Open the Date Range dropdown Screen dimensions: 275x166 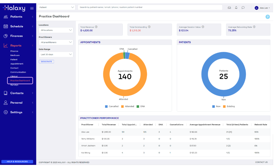tap(56, 54)
